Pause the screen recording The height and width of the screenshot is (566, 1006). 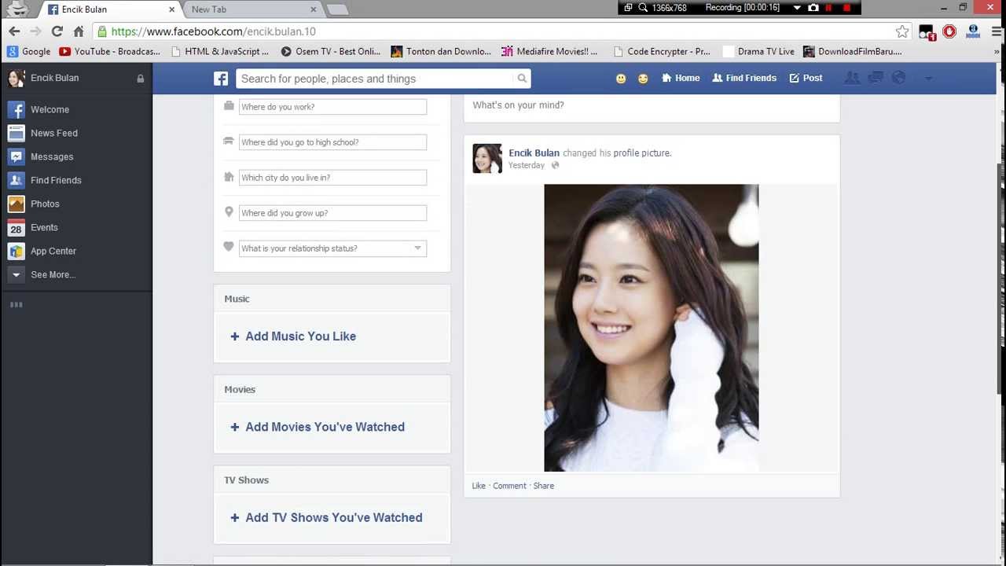pyautogui.click(x=829, y=8)
